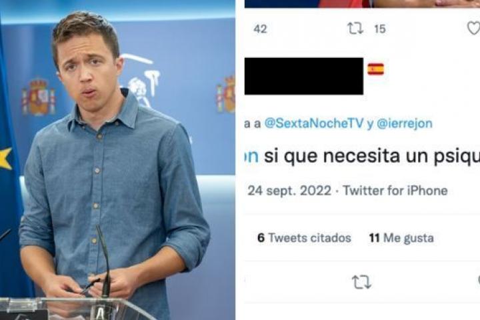Open the cropped image above count 42
This screenshot has height=320, width=480.
pos(362,4)
